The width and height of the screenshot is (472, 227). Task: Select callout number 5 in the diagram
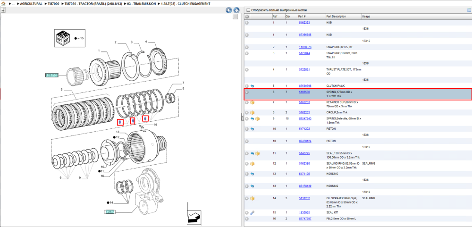61,90
